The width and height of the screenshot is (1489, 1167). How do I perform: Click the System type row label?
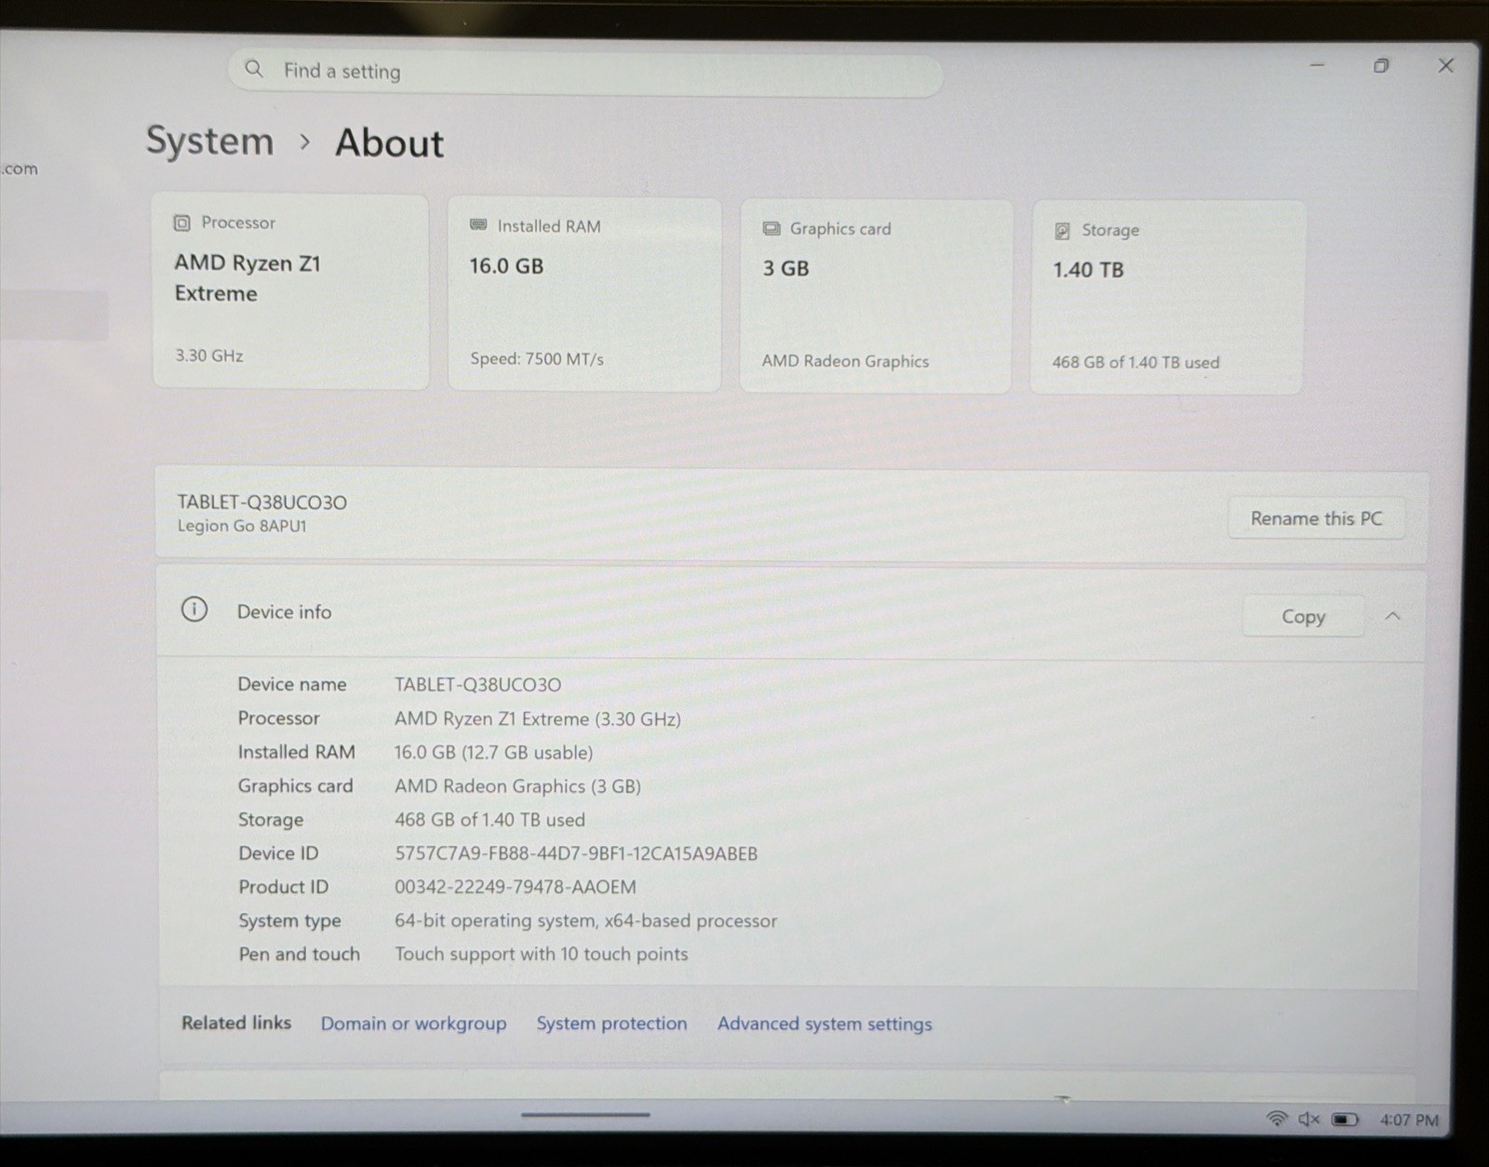(x=289, y=920)
